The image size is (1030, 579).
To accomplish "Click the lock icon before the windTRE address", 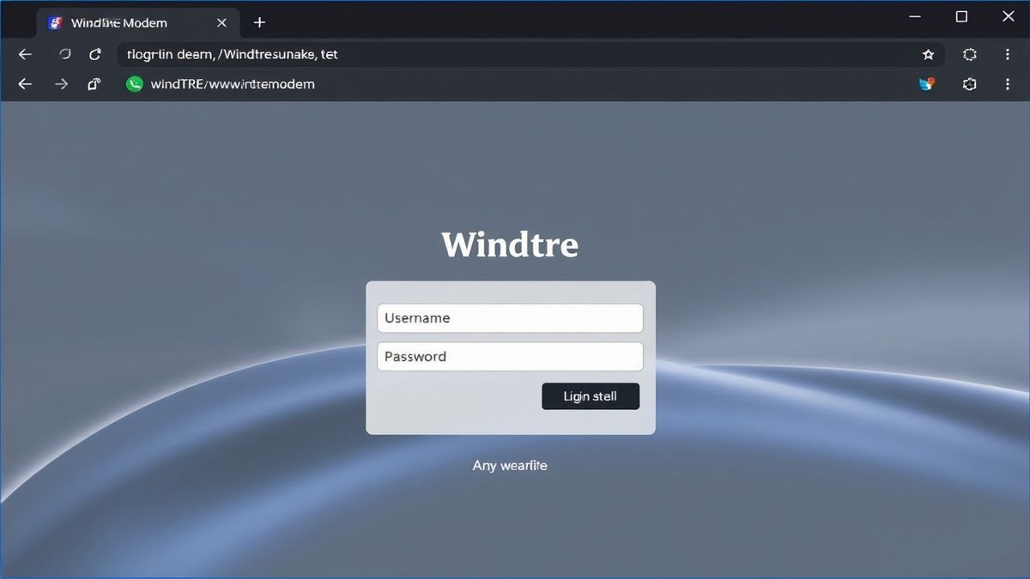I will [x=94, y=84].
